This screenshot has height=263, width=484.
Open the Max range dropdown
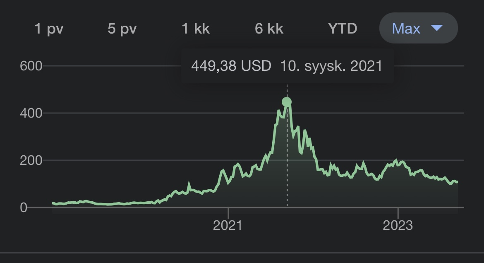pos(418,28)
